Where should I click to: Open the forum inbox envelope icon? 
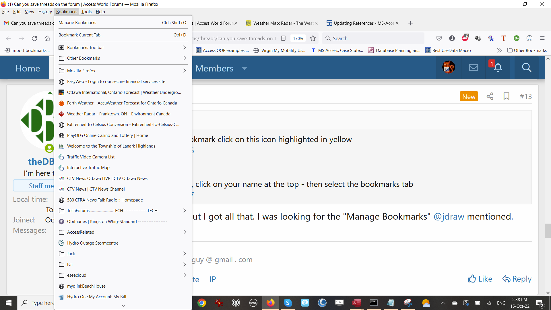coord(474,68)
